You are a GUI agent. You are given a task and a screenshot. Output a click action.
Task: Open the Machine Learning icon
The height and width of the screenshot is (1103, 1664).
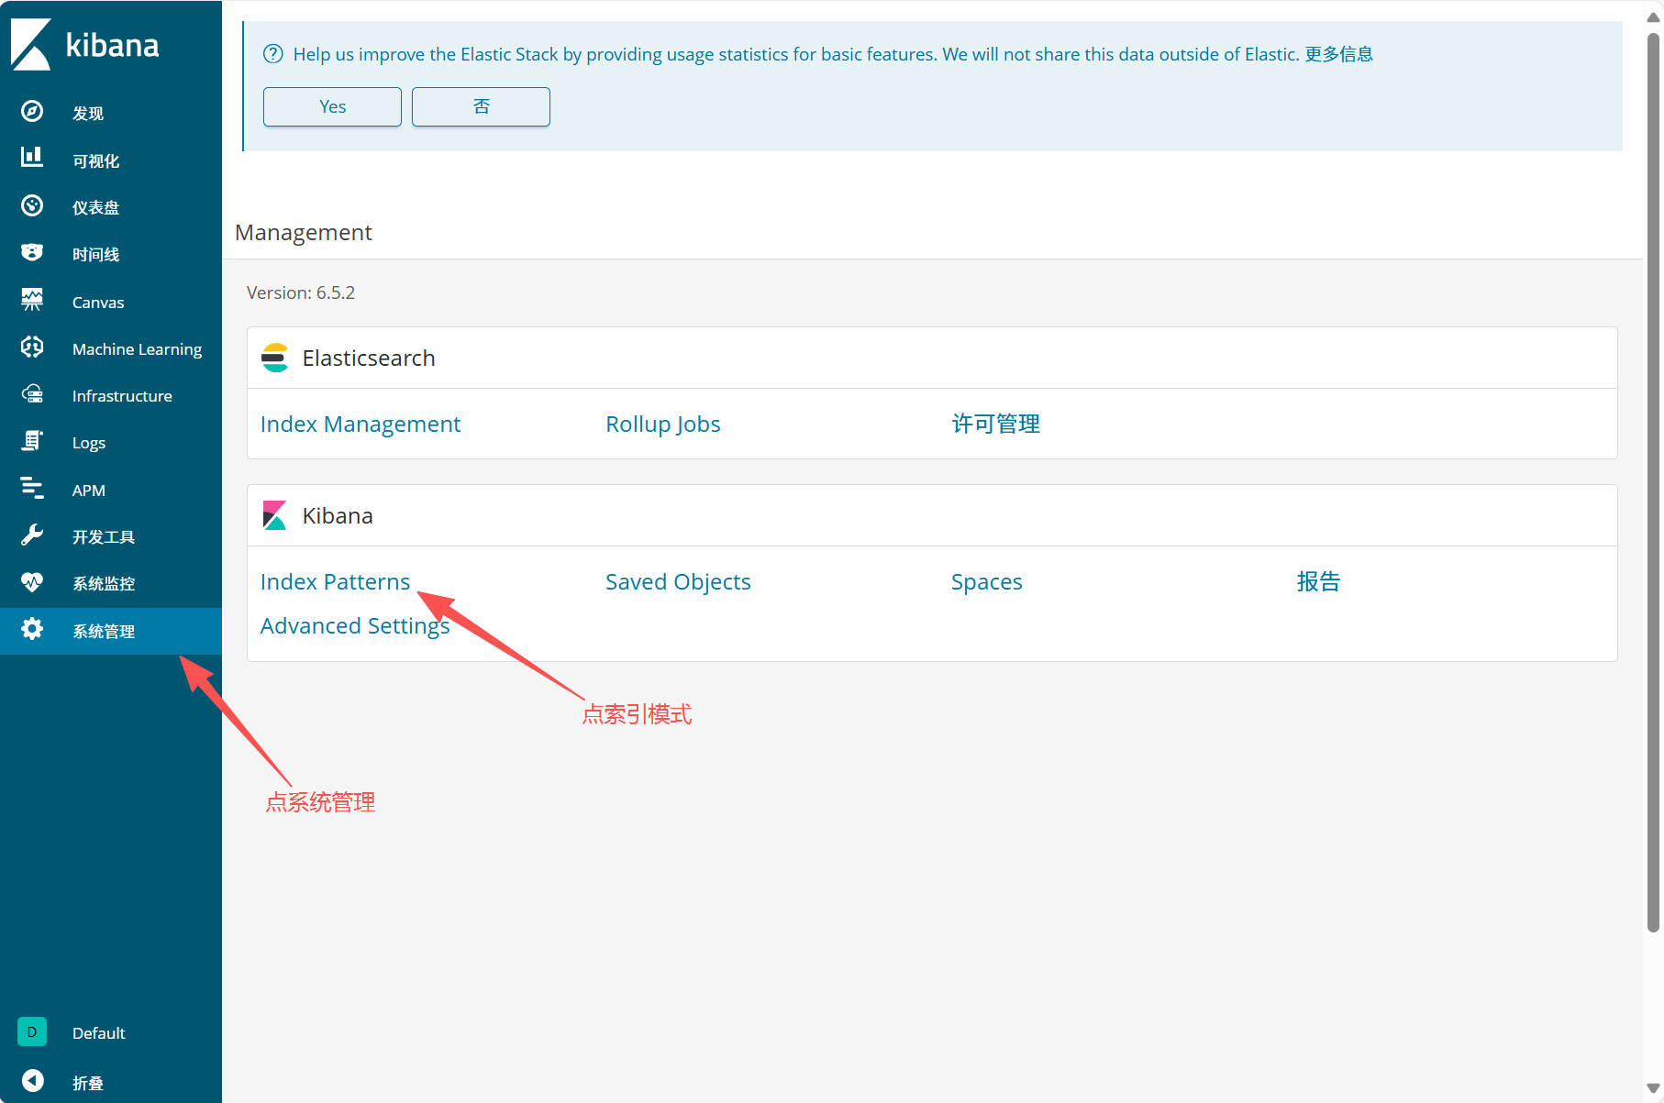(32, 347)
